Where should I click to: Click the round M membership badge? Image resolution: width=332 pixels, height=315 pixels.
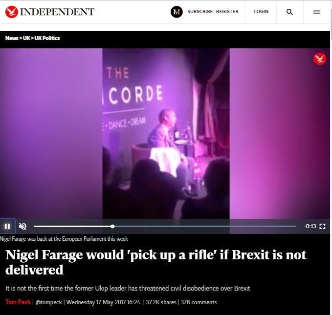pos(177,12)
